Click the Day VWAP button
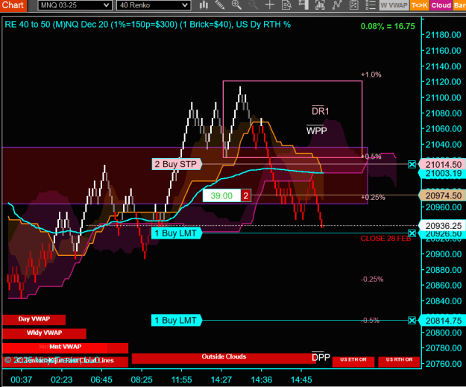 34,320
